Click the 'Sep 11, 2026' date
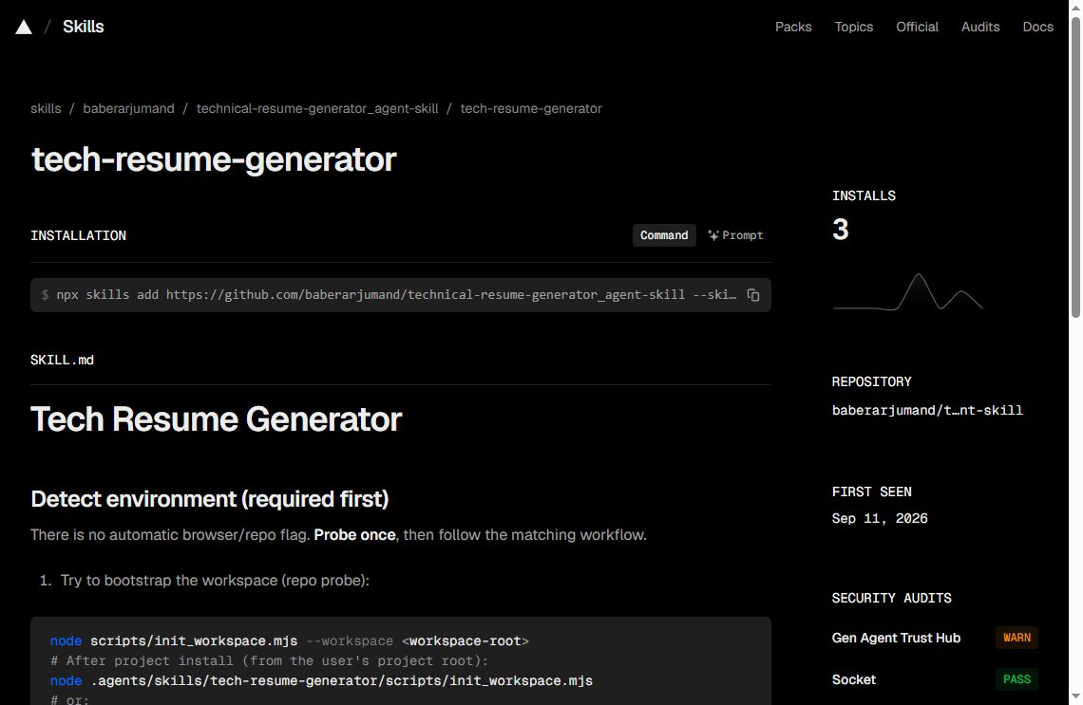1083x705 pixels. (x=880, y=519)
